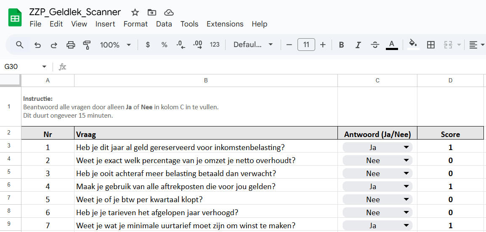Open the Data menu
The image size is (486, 232).
164,24
